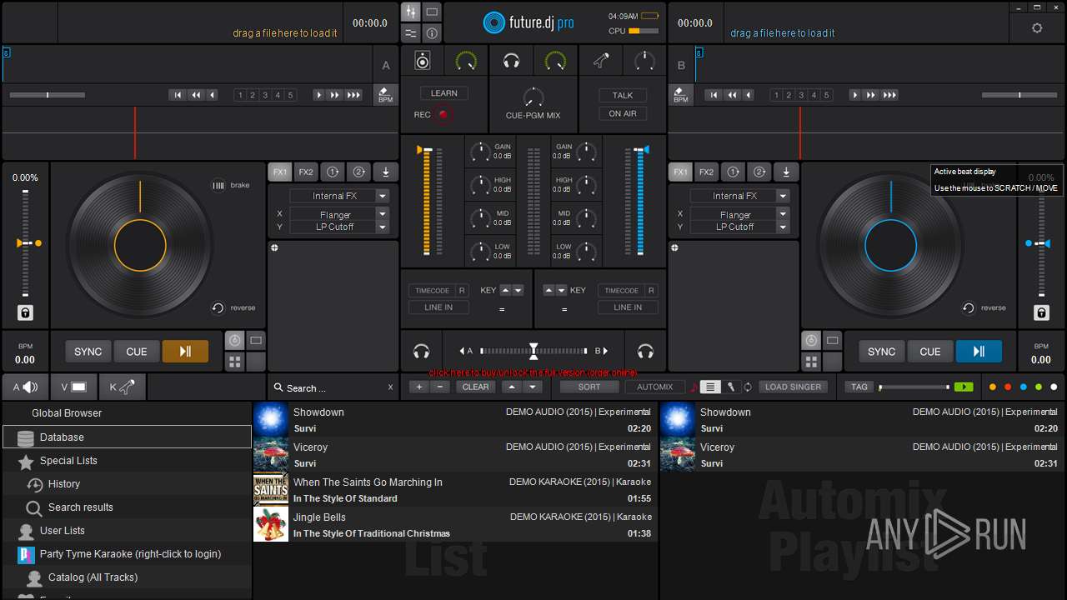This screenshot has height=600, width=1067.
Task: Lower deck A's KEY with the down arrow
Action: pos(518,290)
